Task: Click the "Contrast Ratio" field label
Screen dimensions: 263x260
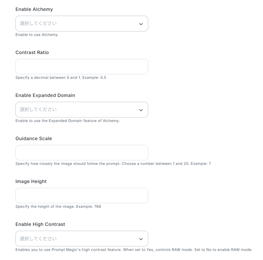Action: click(32, 53)
